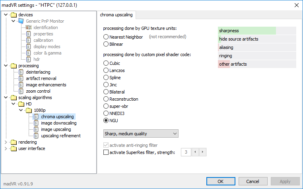This screenshot has height=189, width=303.
Task: Expand the user interface folder
Action: 6,148
